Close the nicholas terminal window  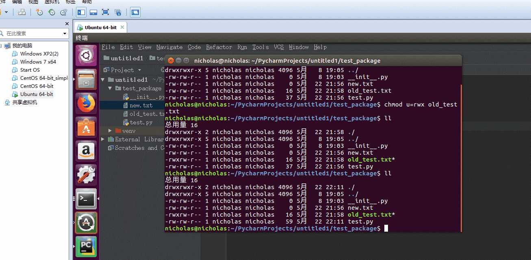coord(171,61)
